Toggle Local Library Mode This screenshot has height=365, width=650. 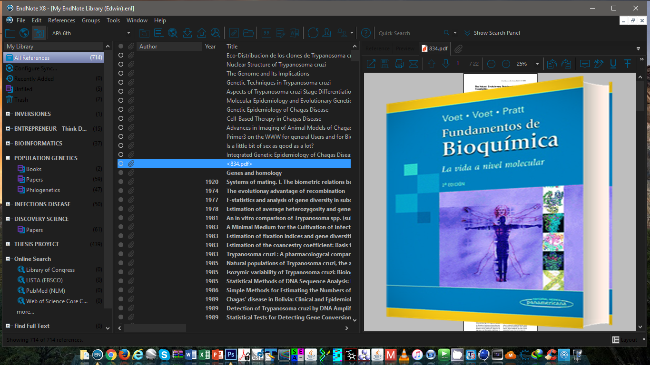point(10,33)
